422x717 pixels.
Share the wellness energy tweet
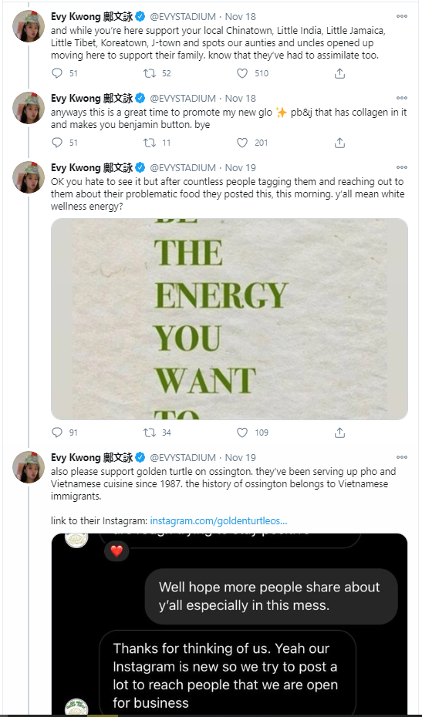click(339, 432)
